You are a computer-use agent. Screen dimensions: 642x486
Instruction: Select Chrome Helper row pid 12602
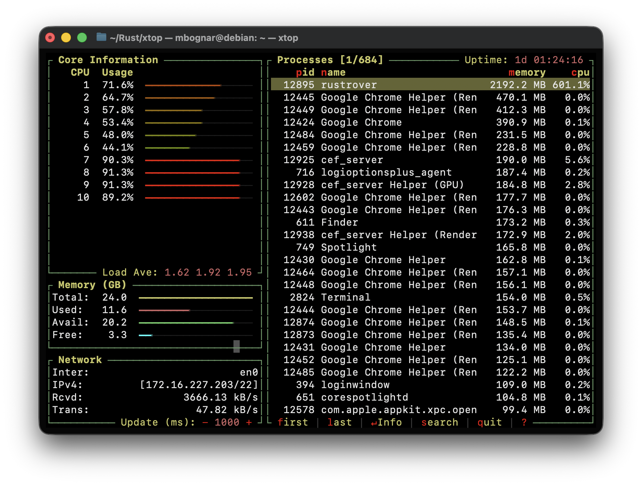[x=430, y=197]
